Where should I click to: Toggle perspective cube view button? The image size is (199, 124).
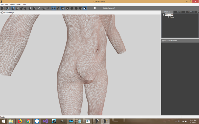[x=85, y=8]
